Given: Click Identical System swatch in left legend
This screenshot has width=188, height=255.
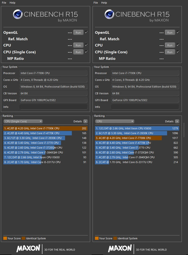Looking at the screenshot, I should coord(23,238).
